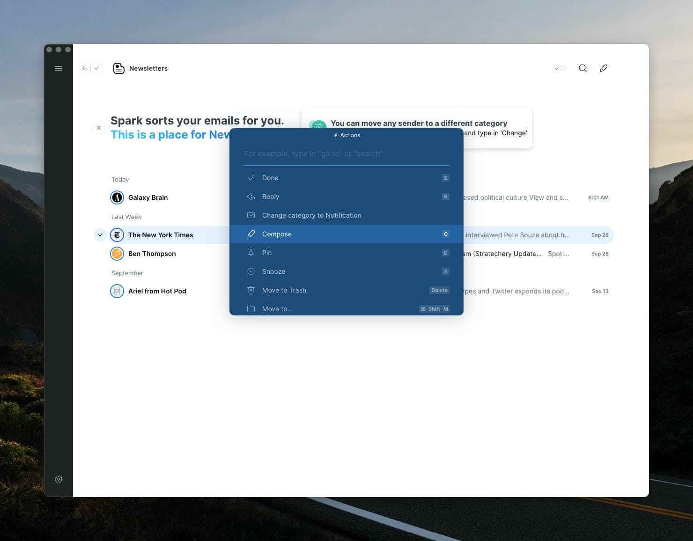693x541 pixels.
Task: Select Change category to Notification
Action: point(346,215)
